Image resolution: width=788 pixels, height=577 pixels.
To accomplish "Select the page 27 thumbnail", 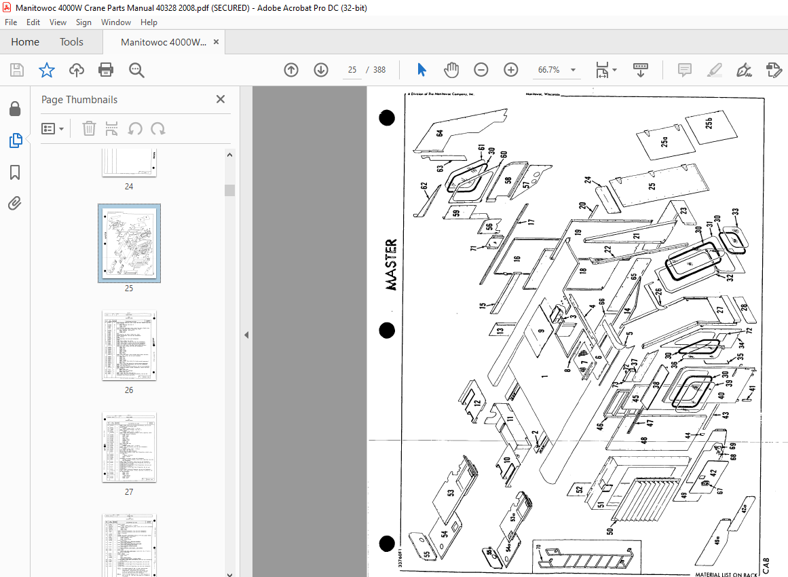I will 129,448.
